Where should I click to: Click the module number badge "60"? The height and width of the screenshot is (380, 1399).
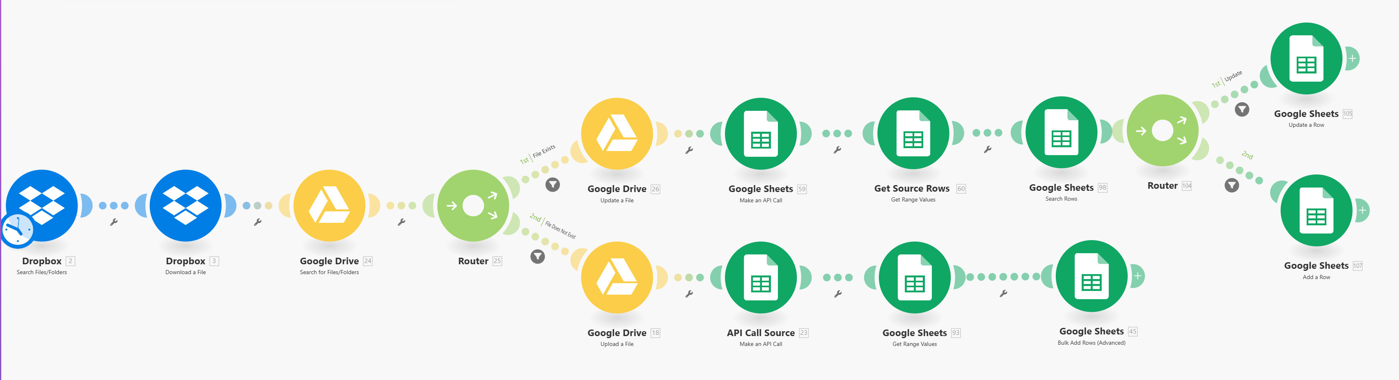[961, 189]
